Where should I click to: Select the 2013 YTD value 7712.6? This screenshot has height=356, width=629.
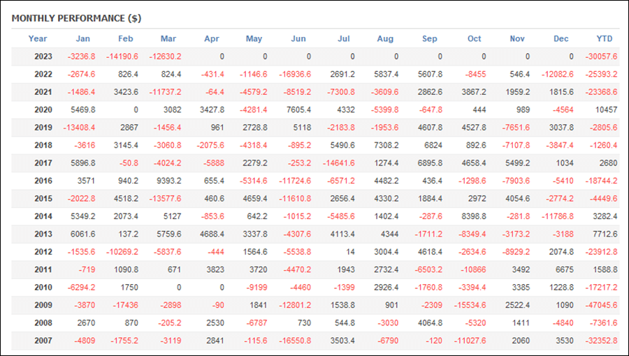click(605, 234)
